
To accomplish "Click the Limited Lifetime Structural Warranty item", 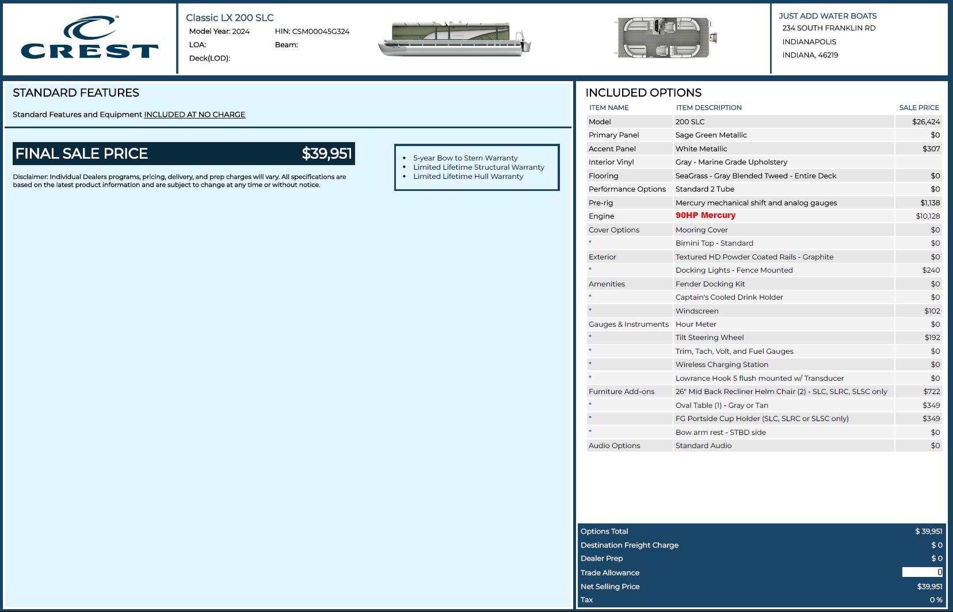I will pyautogui.click(x=478, y=167).
